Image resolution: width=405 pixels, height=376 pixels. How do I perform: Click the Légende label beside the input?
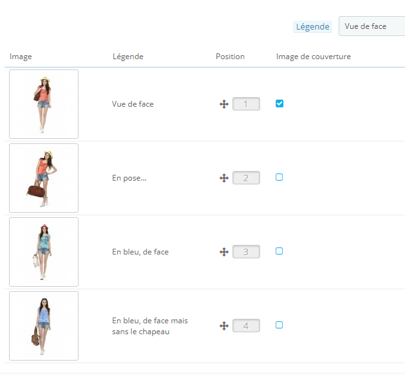312,26
